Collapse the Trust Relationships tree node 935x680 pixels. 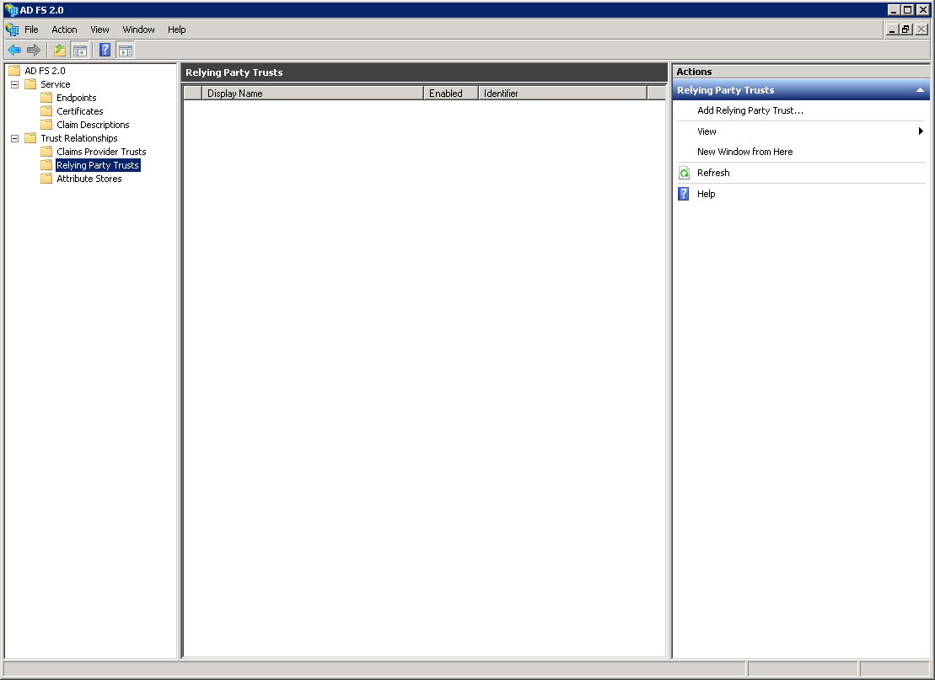pyautogui.click(x=15, y=138)
